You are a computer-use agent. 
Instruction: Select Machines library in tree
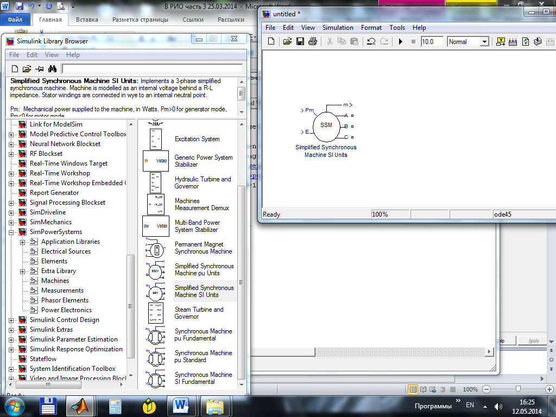pos(55,281)
